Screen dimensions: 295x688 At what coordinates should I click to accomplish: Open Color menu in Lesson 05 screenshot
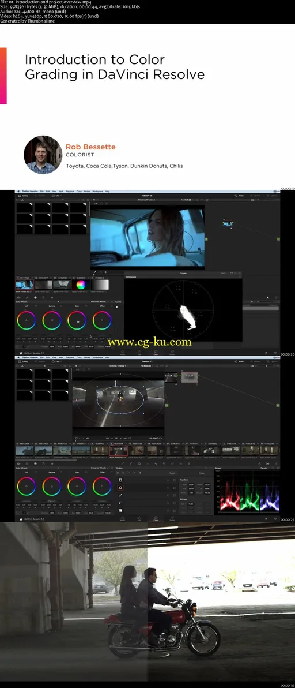coord(79,191)
